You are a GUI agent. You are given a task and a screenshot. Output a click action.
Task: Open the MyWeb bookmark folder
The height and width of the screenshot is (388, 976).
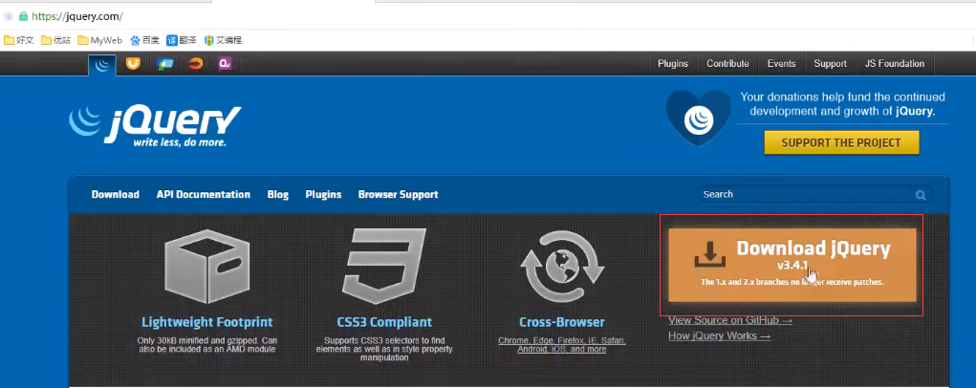coord(99,40)
